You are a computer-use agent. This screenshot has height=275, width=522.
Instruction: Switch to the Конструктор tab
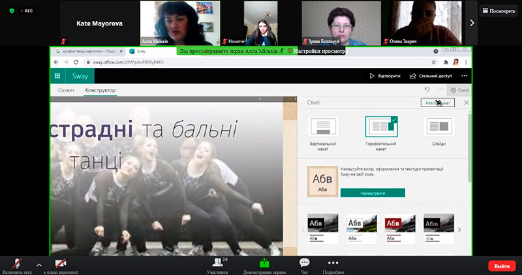100,90
